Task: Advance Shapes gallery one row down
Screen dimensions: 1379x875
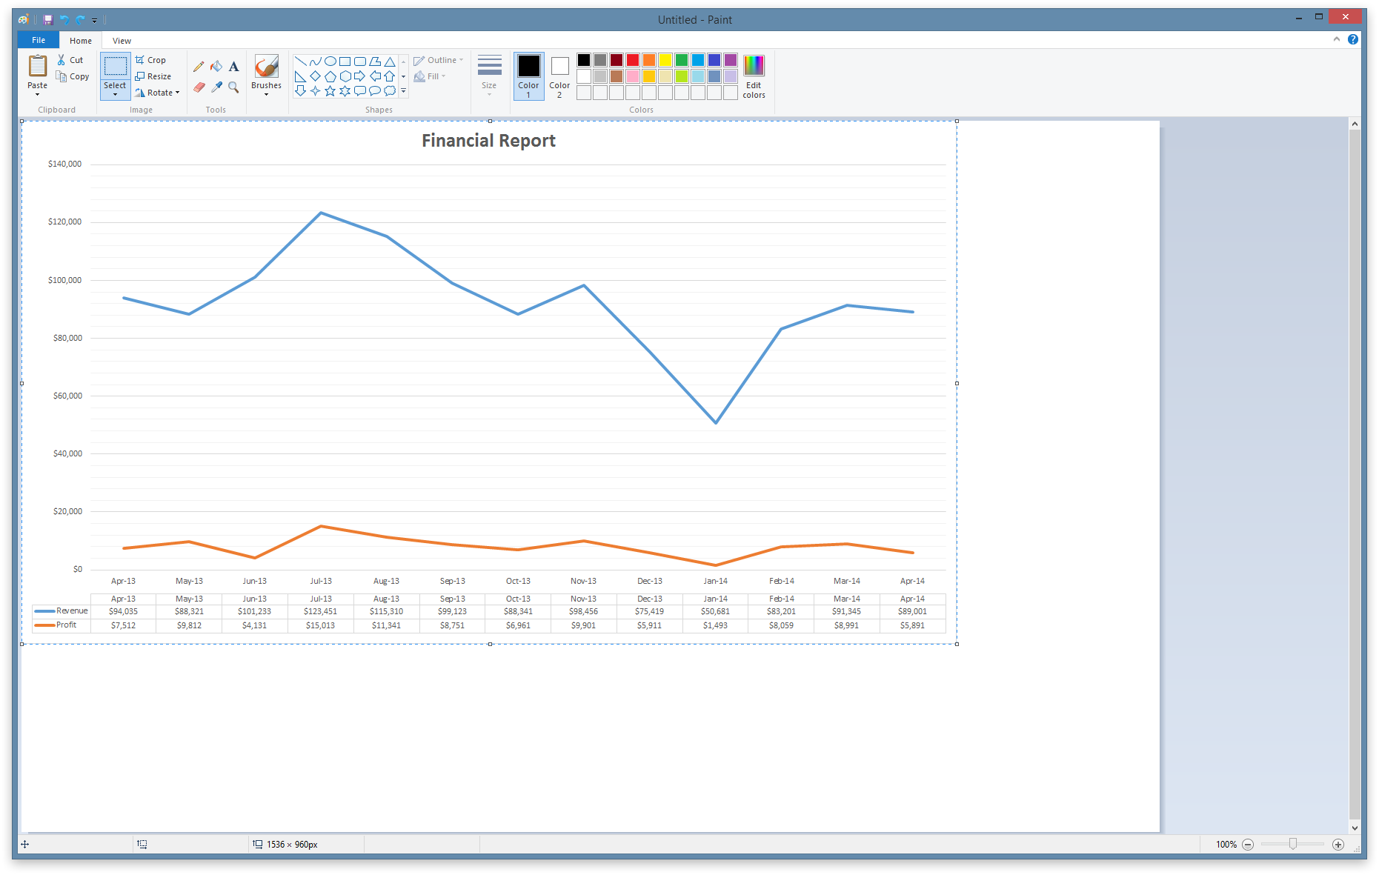Action: pos(404,76)
